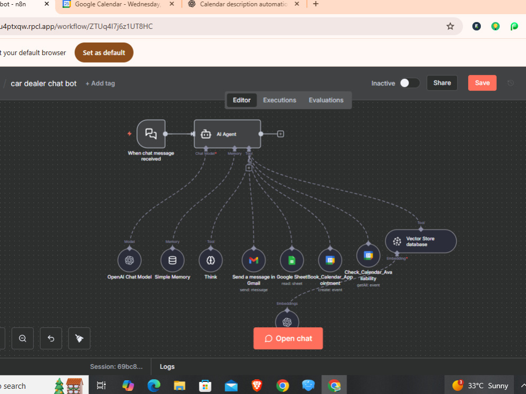Screen dimensions: 526x394
Task: Open Mail app from taskbar
Action: click(231, 386)
